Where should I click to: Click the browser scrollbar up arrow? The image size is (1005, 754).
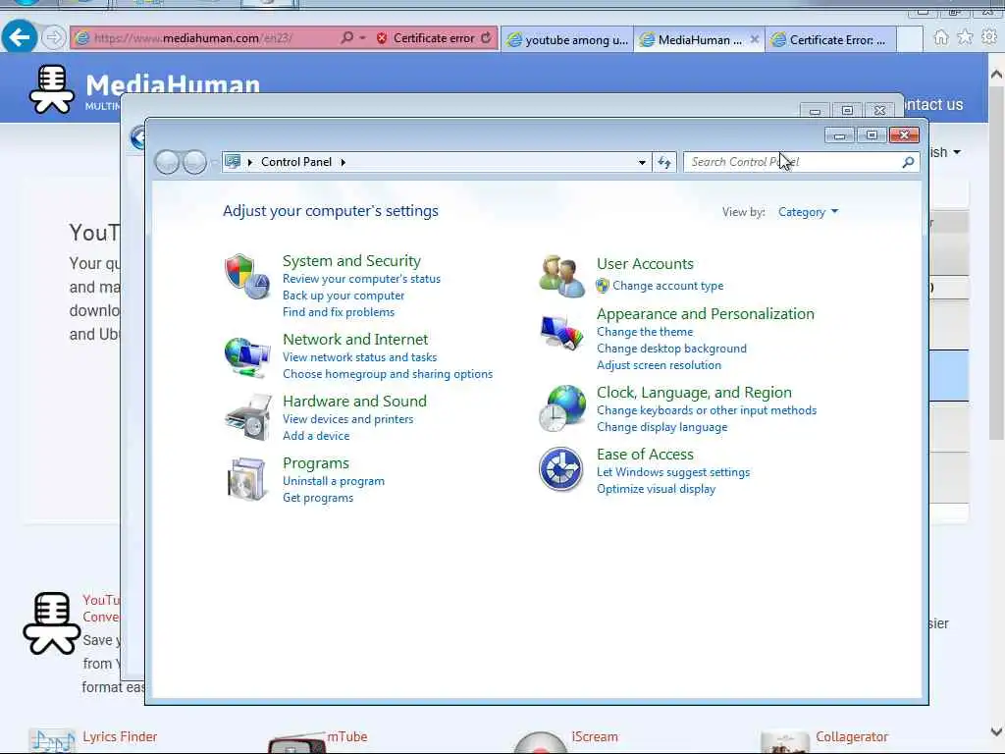[997, 75]
